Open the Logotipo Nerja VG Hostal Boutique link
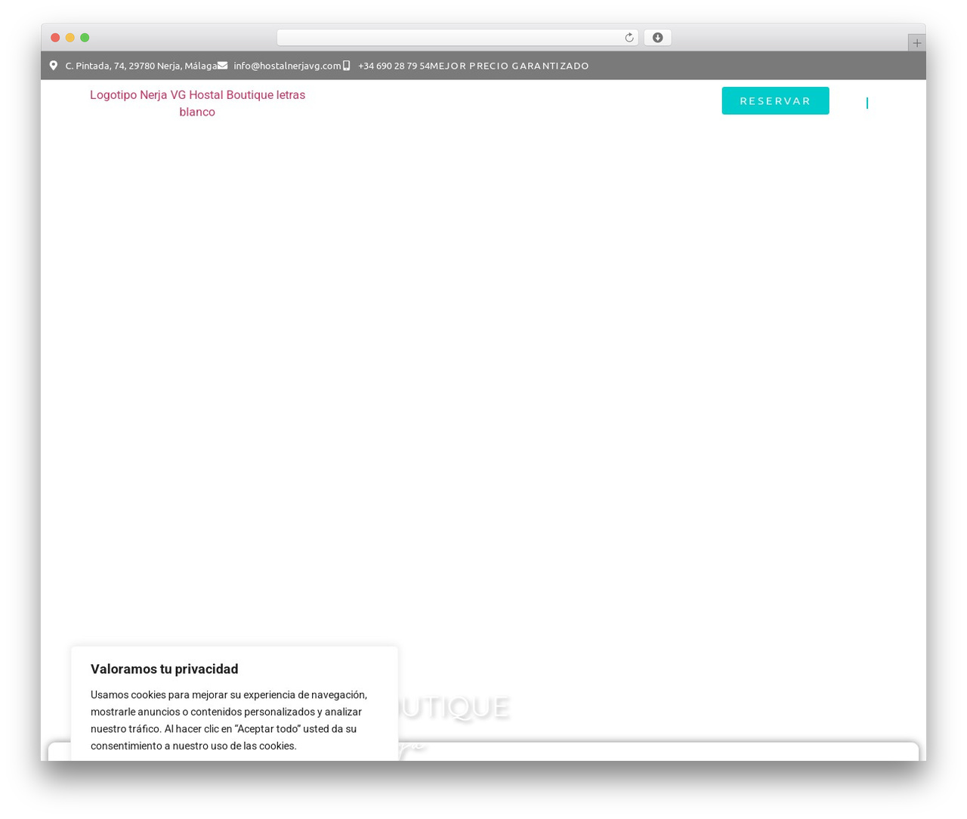Screen dimensions: 967x819 pyautogui.click(x=197, y=104)
